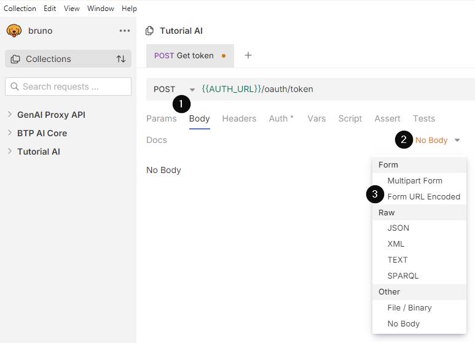Open the Edit menu
Screen dimensions: 475x343
point(50,9)
